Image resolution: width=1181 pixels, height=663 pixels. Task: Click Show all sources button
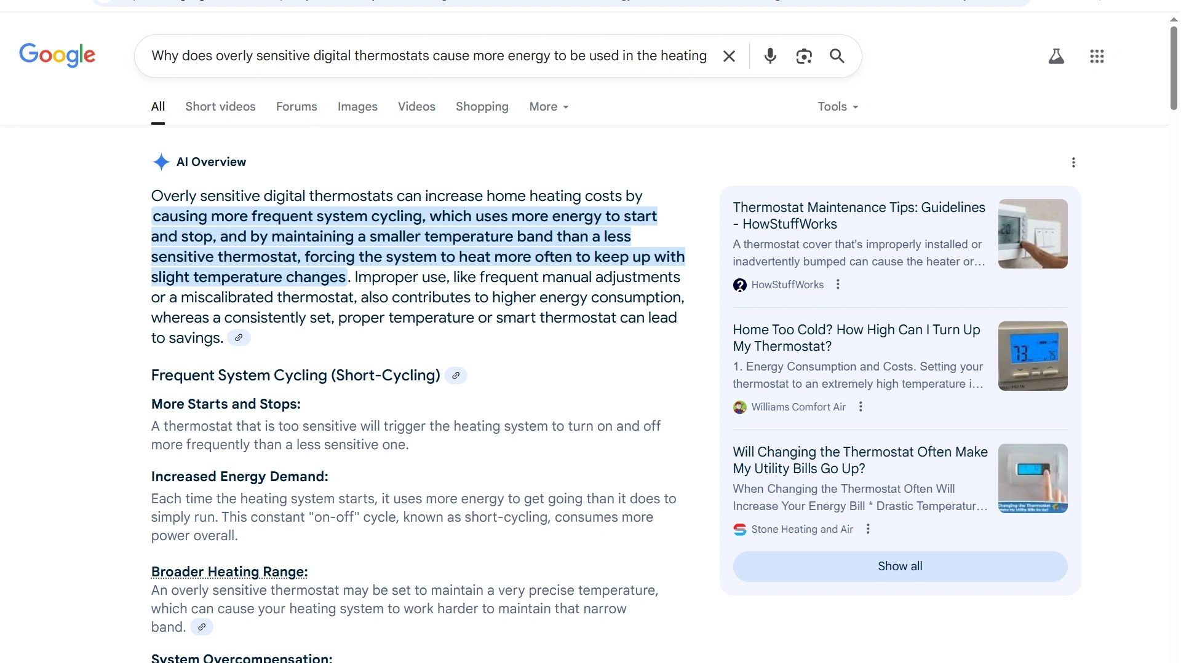click(900, 567)
